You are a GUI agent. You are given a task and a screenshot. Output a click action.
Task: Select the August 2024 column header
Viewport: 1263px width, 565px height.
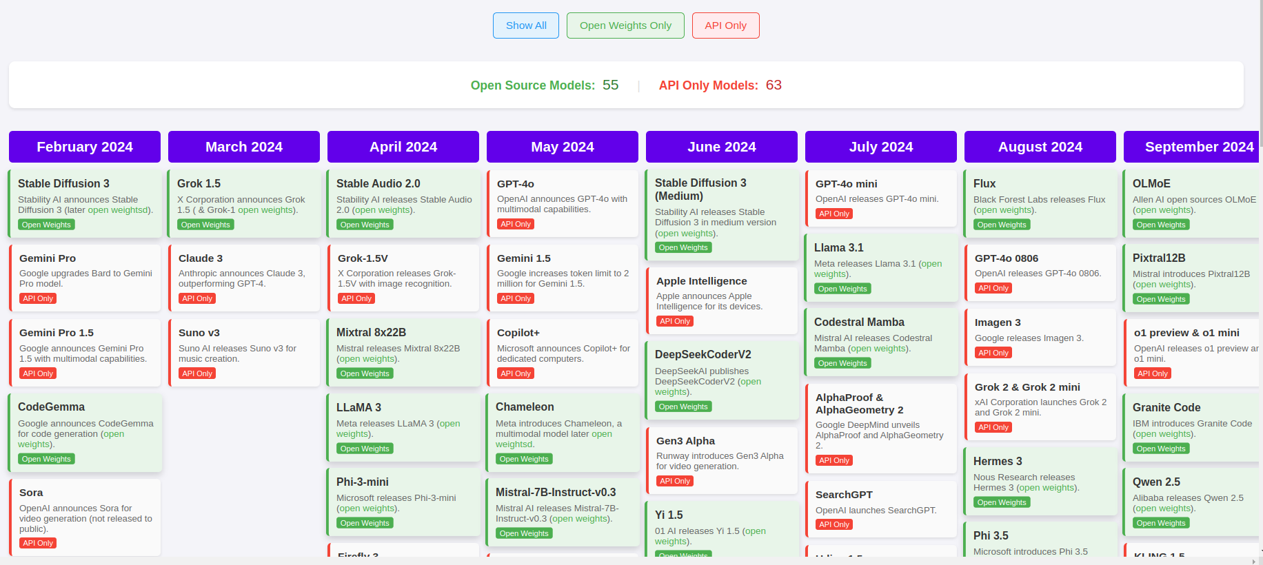(1040, 147)
